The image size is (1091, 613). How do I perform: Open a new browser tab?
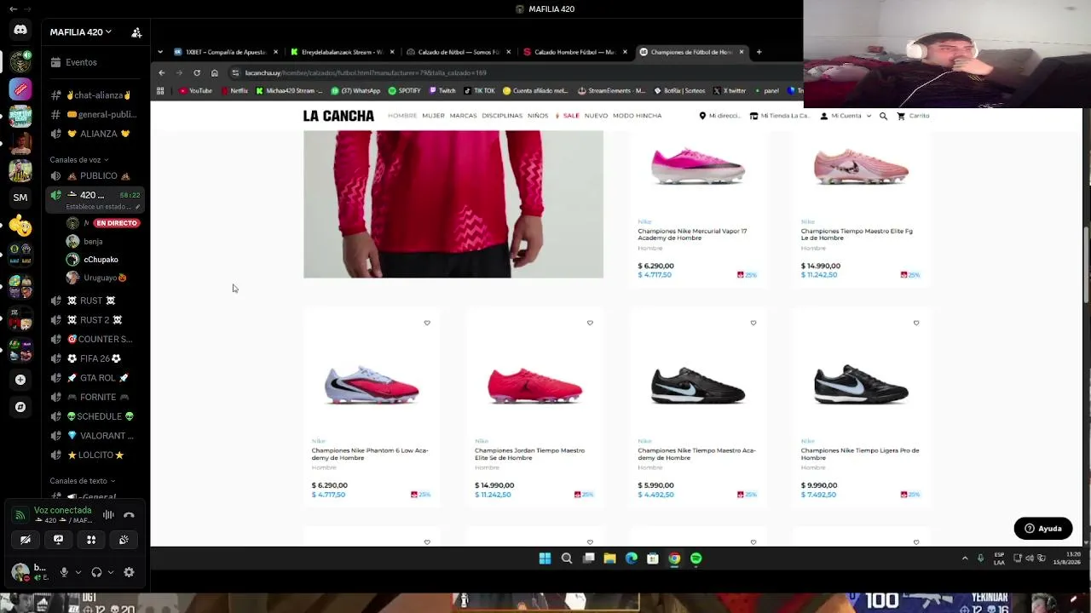click(x=759, y=52)
